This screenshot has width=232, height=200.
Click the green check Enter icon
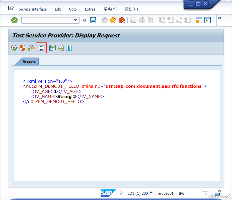pos(14,20)
